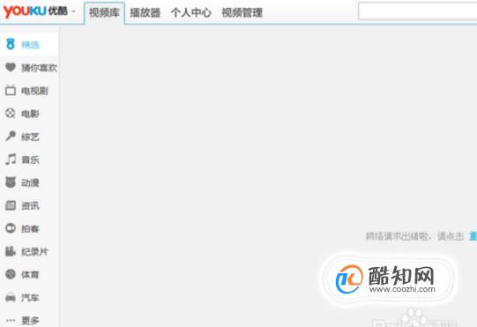Open the 纪录片 category label
Viewport: 477px width, 327px height.
(34, 252)
